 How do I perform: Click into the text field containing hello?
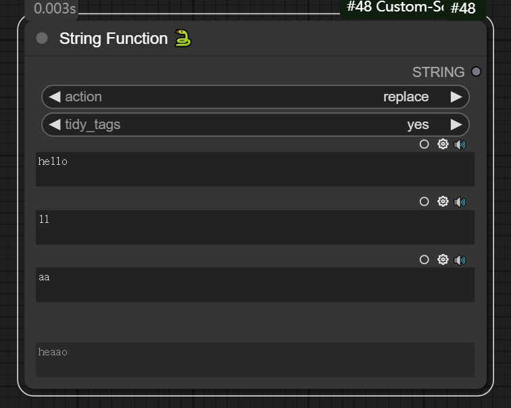coord(255,169)
